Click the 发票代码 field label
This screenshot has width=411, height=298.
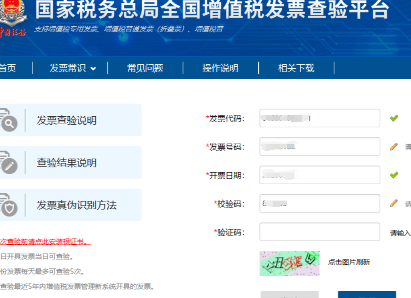225,119
